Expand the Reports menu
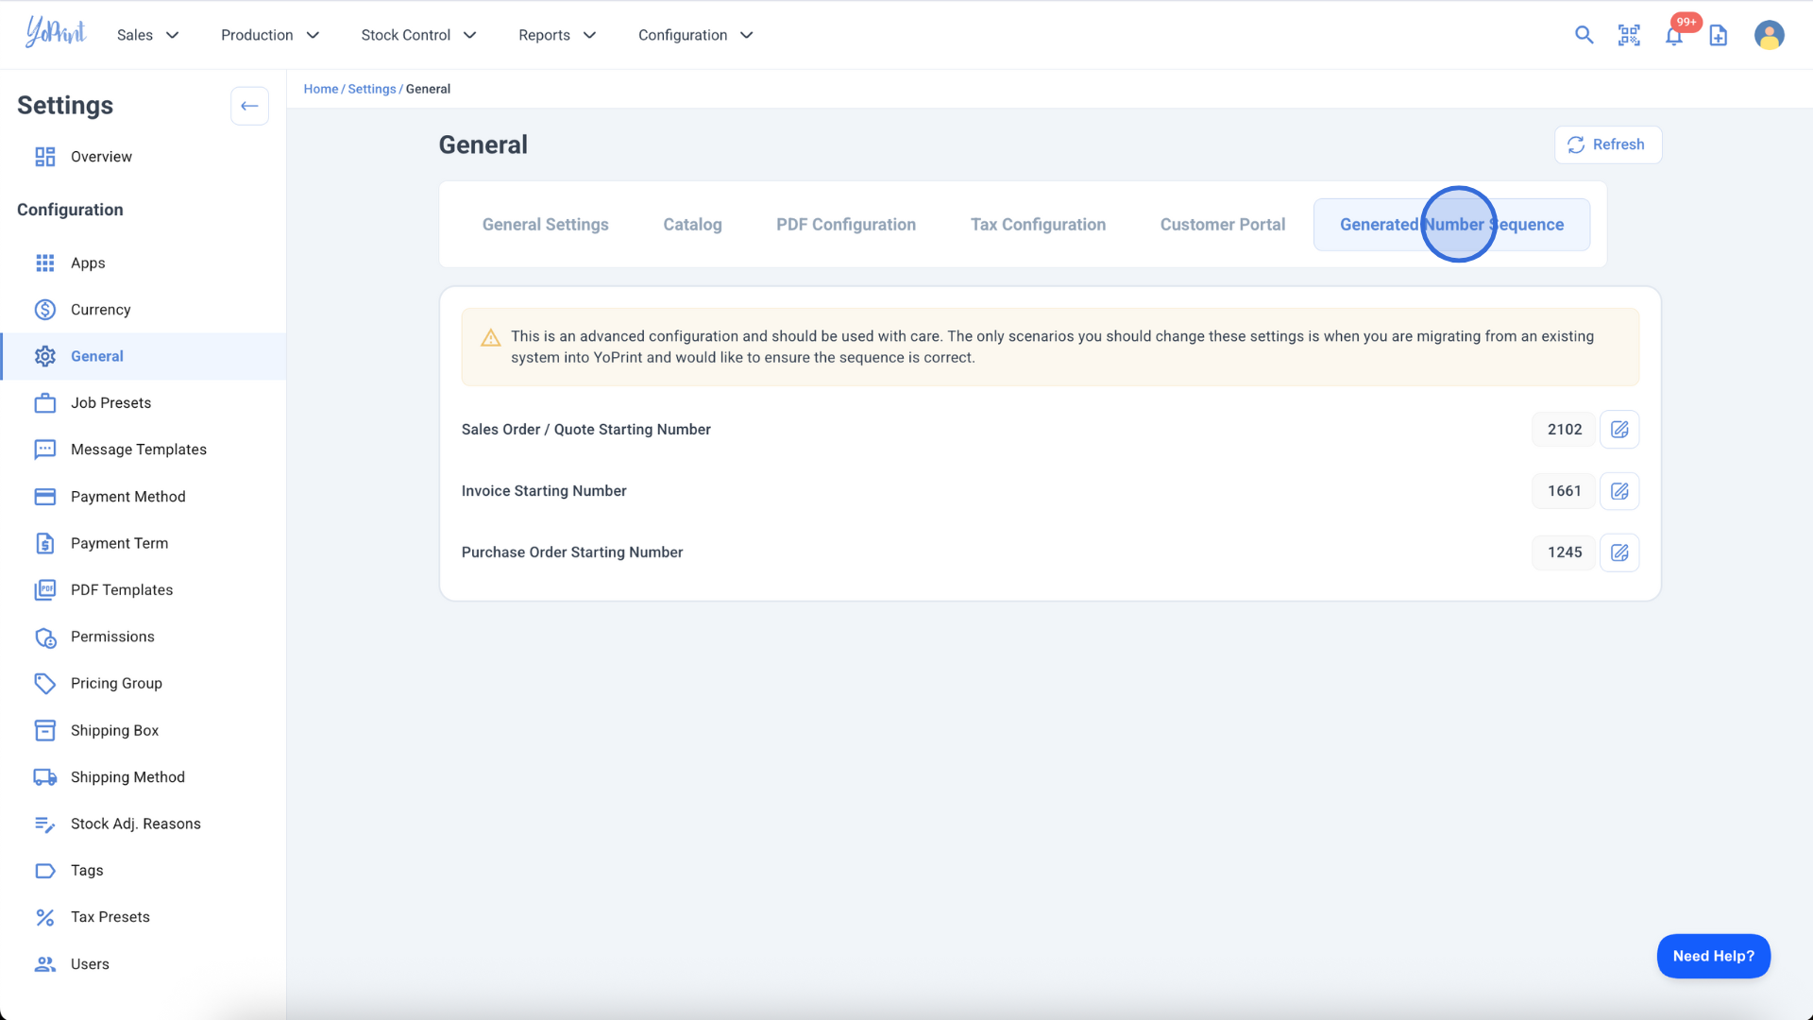 click(557, 35)
